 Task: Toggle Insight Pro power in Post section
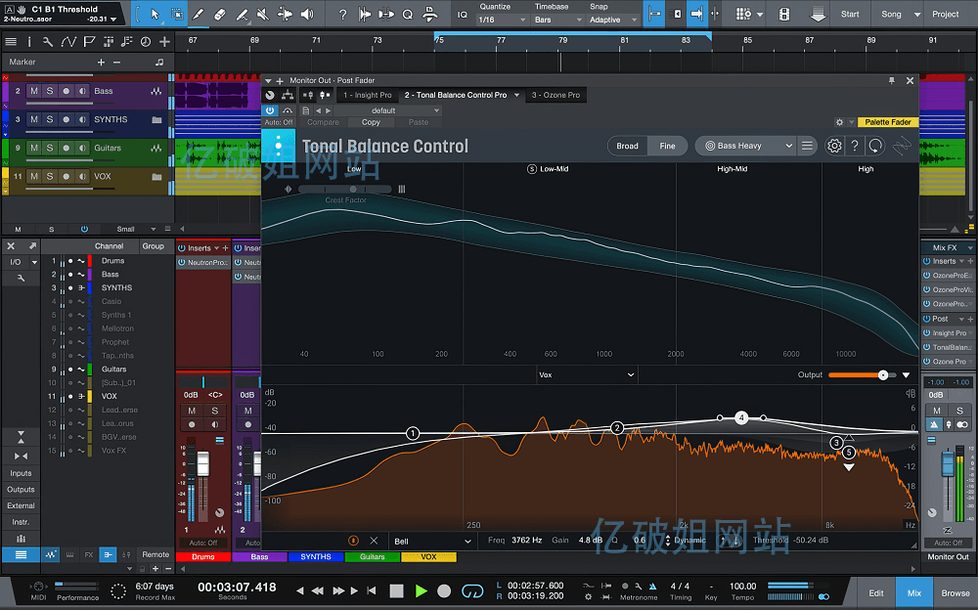[x=927, y=333]
